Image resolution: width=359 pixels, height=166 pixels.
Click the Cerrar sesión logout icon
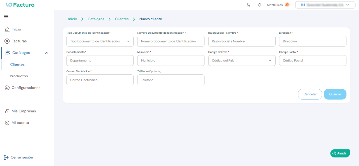(6, 158)
